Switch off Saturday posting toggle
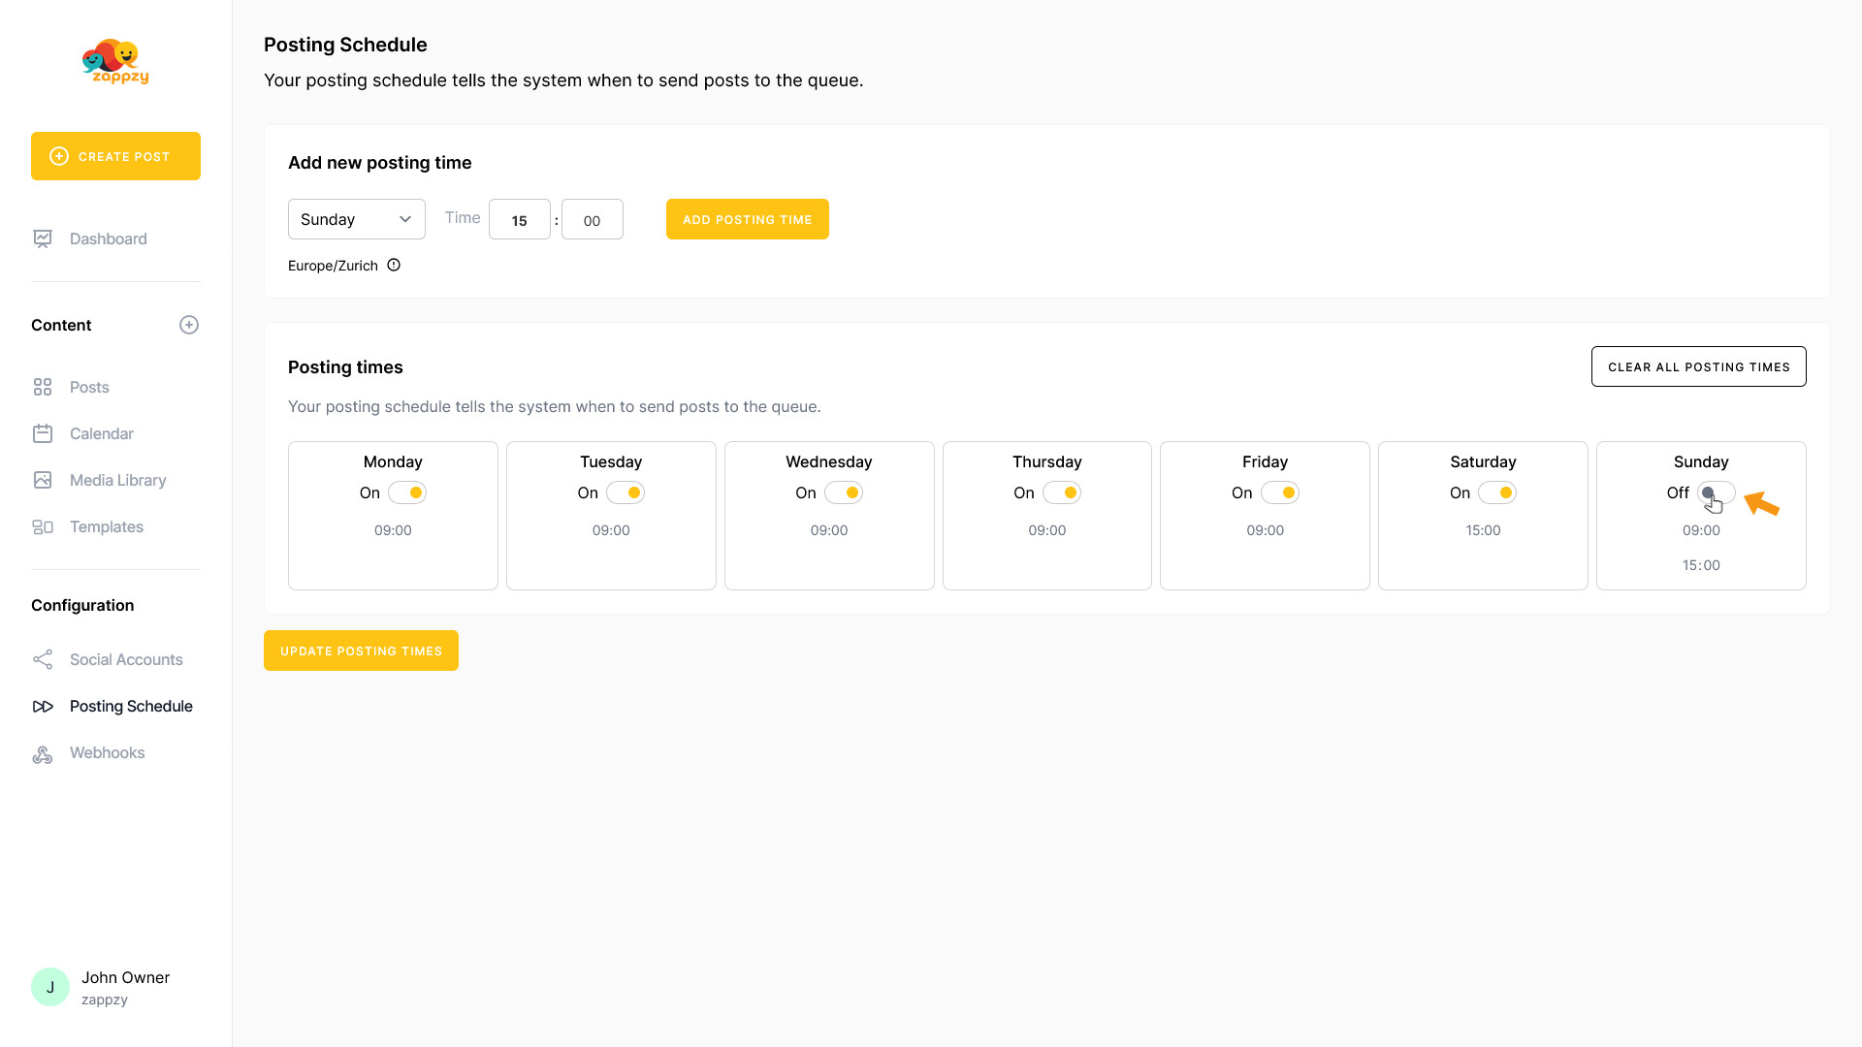Viewport: 1862px width, 1047px height. pos(1497,492)
